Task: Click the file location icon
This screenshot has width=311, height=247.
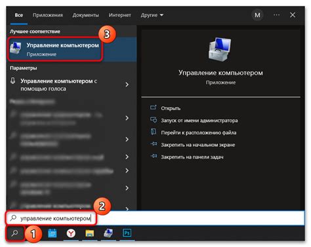Action: tap(154, 132)
